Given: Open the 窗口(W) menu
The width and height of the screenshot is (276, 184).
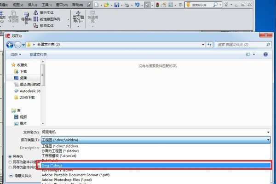Looking at the screenshot, I should [62, 5].
